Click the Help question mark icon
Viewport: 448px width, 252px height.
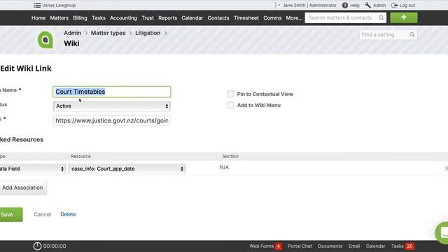345,5
